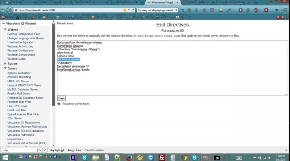Open the Disable menu in developer toolbar
This screenshot has width=290, height=161.
point(8,17)
